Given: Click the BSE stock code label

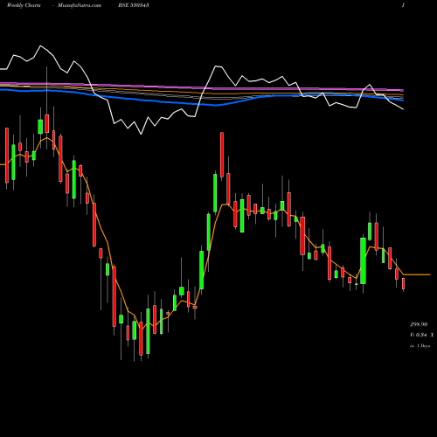Looking at the screenshot, I should pyautogui.click(x=134, y=5).
